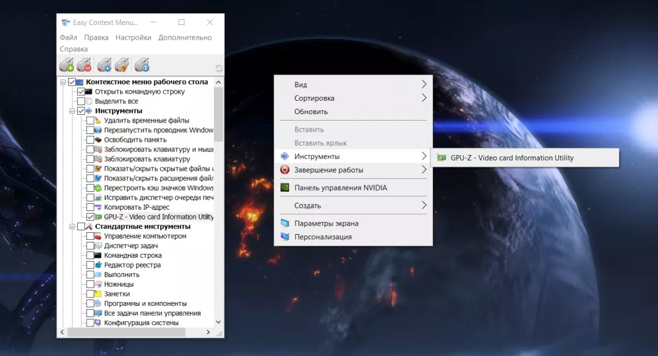The height and width of the screenshot is (356, 658).
Task: Select the Редактор реестра tree item
Action: tap(132, 265)
